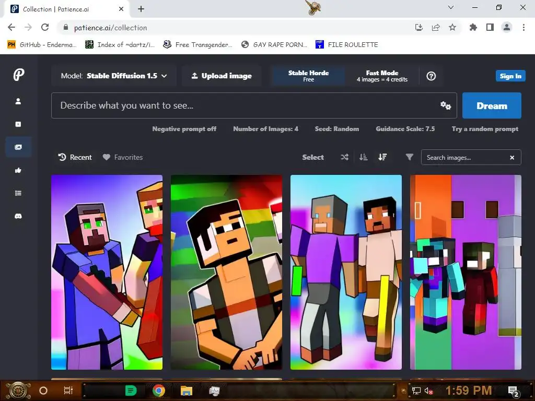Viewport: 535px width, 401px height.
Task: Open the create image plus icon in sidebar
Action: (18, 124)
